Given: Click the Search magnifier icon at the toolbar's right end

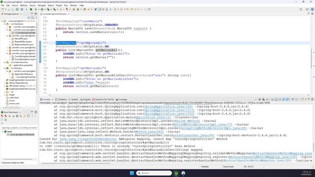Looking at the screenshot, I should coord(301,9).
